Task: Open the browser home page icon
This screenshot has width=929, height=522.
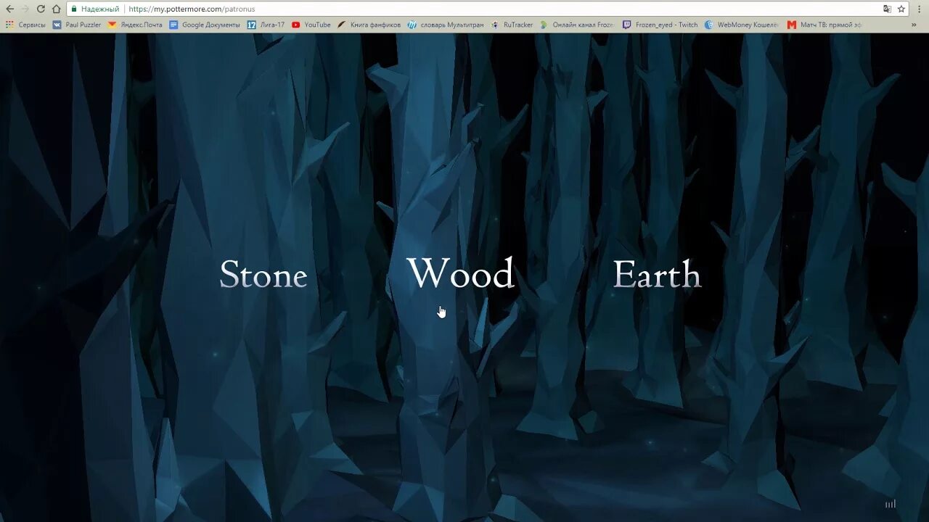Action: pos(56,9)
